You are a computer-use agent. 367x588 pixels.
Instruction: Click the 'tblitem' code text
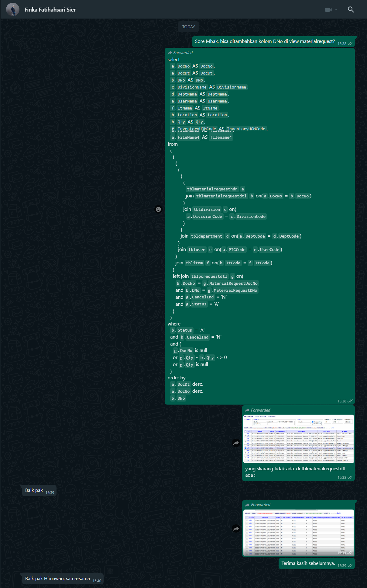click(194, 263)
